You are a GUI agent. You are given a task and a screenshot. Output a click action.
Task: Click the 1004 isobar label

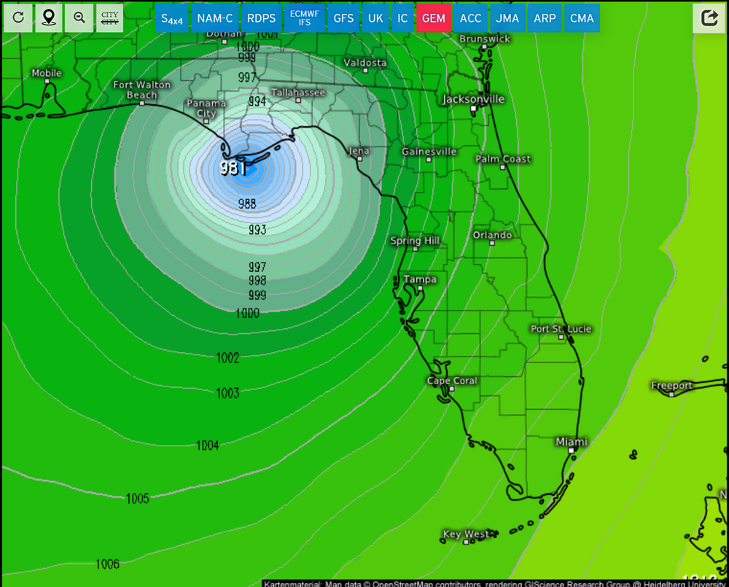pyautogui.click(x=207, y=446)
